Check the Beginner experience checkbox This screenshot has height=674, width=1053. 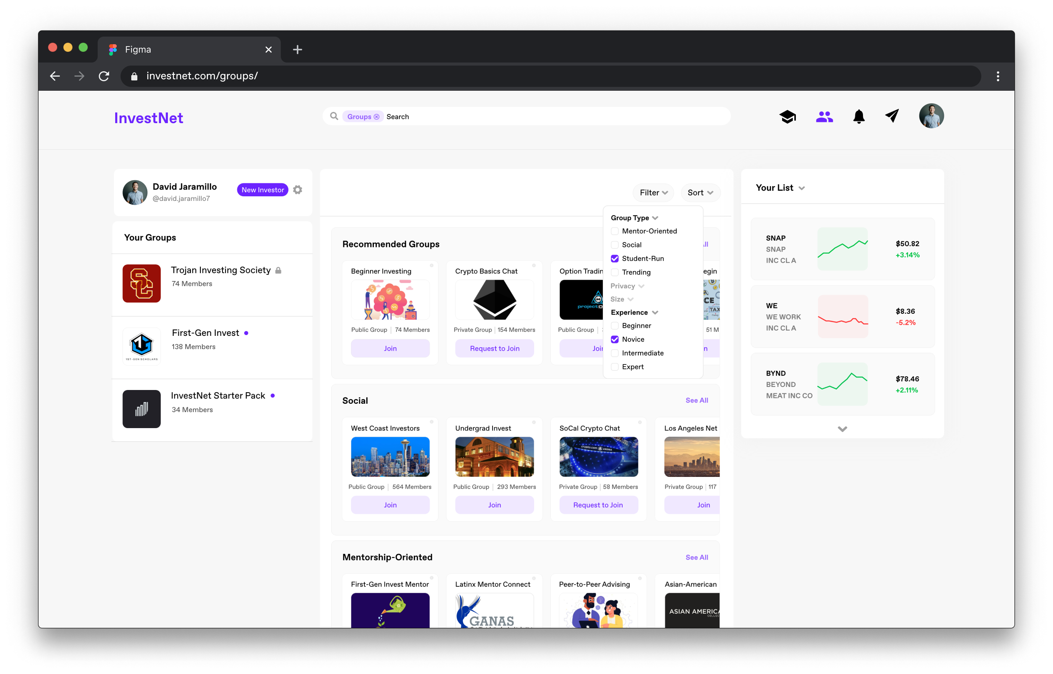[x=615, y=326]
